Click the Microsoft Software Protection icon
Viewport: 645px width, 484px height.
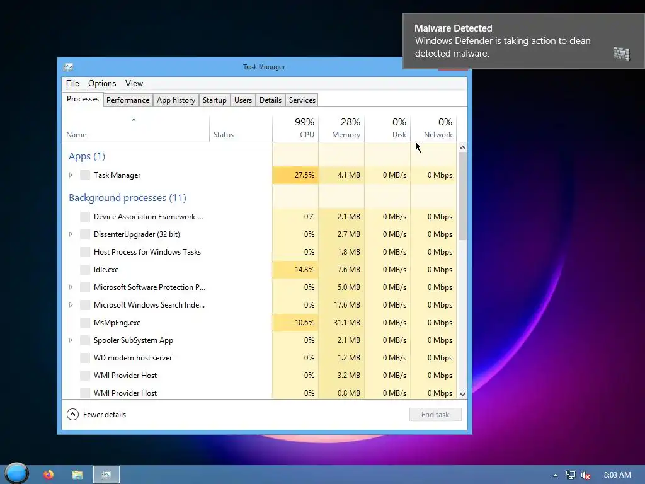pyautogui.click(x=85, y=287)
